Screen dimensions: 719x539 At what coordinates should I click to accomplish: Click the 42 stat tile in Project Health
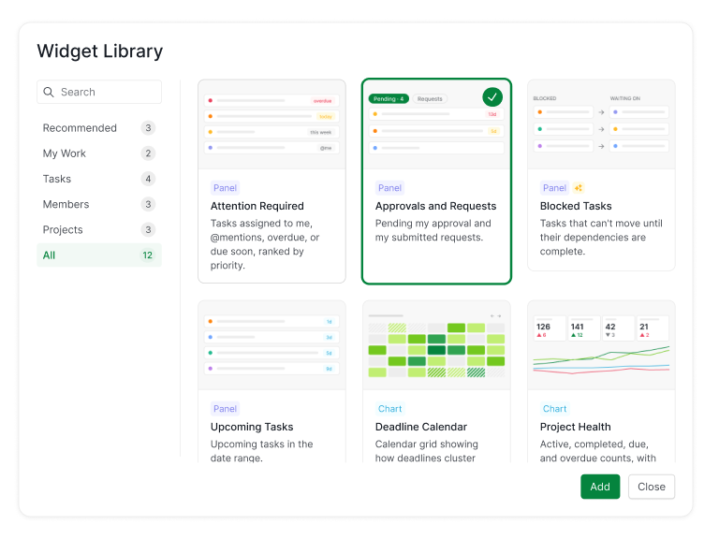coord(618,328)
